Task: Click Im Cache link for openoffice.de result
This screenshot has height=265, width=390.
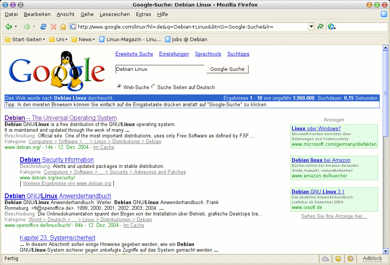Action: pyautogui.click(x=134, y=225)
